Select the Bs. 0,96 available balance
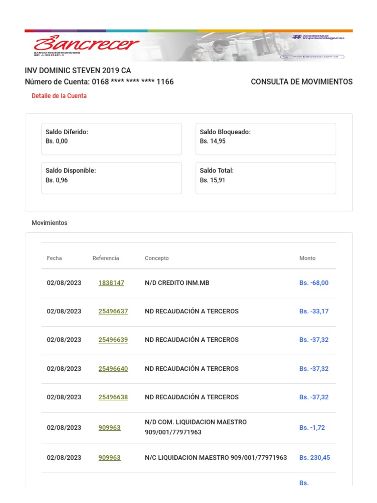The image size is (377, 503). (57, 180)
